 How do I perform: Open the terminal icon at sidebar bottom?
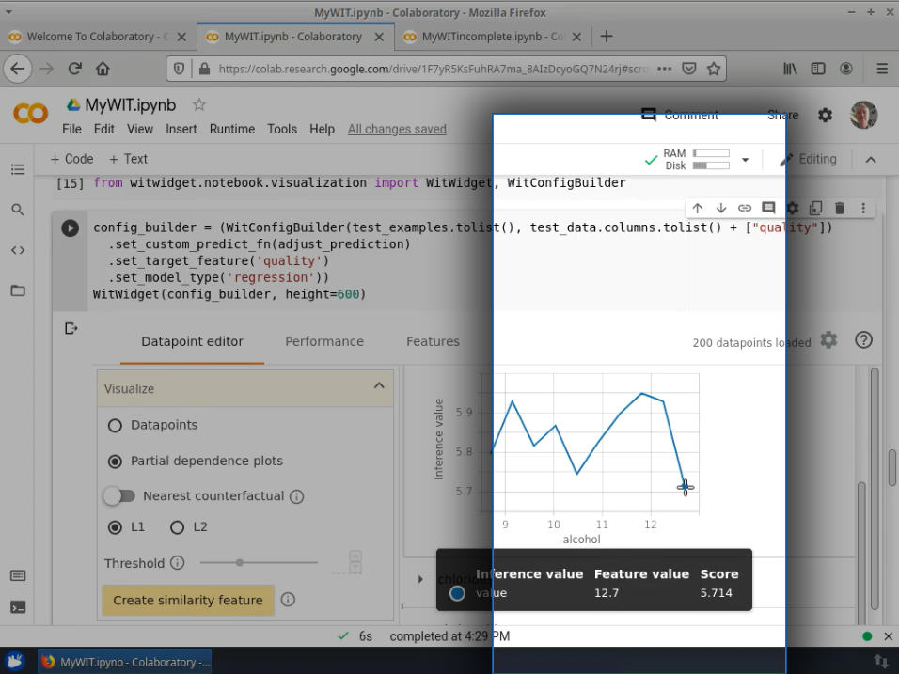click(18, 607)
